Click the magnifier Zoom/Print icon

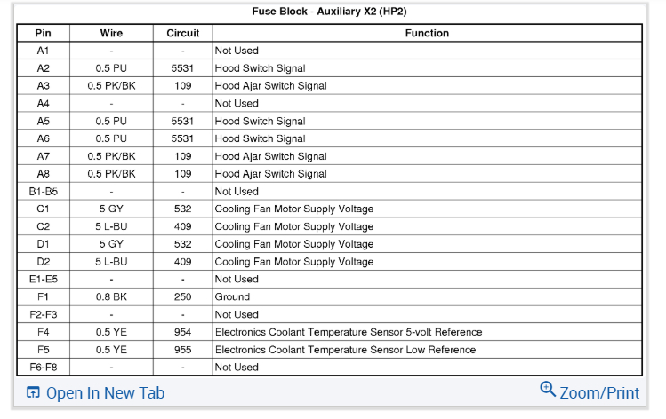click(x=548, y=390)
